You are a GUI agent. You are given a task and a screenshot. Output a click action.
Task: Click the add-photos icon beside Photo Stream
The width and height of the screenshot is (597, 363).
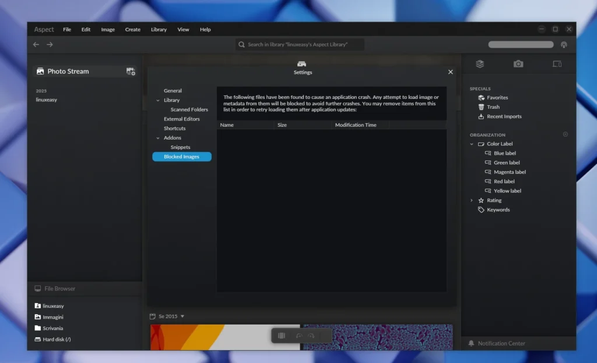[x=131, y=72]
